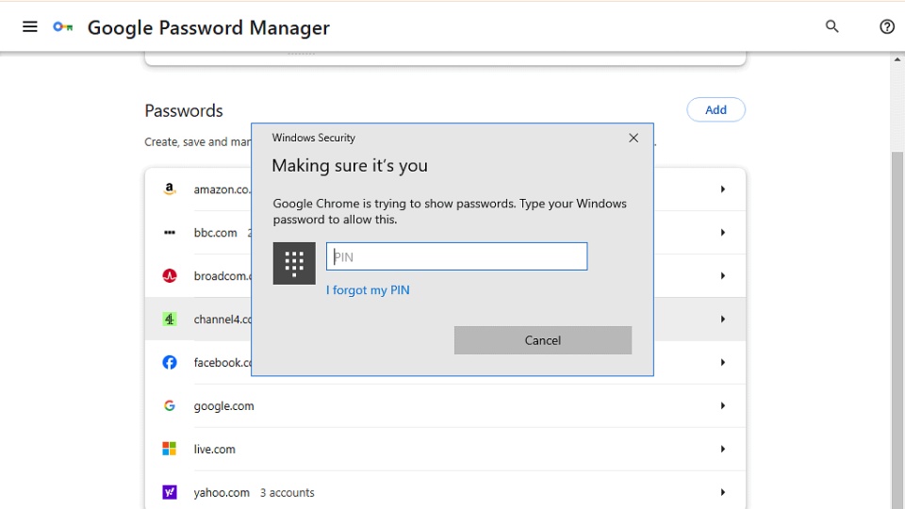Screen dimensions: 905x509
Task: Expand the channel4 entry arrow
Action: (723, 320)
